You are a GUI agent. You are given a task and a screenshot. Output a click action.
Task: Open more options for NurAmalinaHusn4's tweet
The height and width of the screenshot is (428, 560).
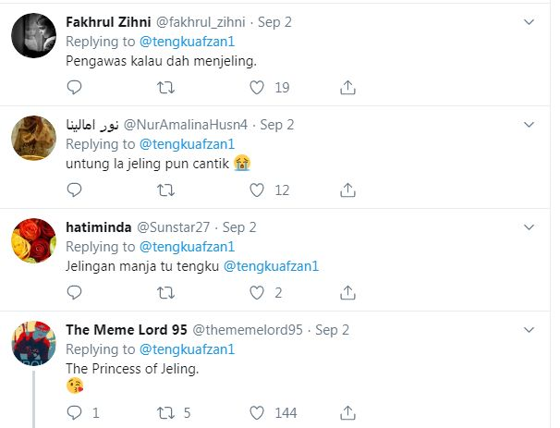(530, 124)
